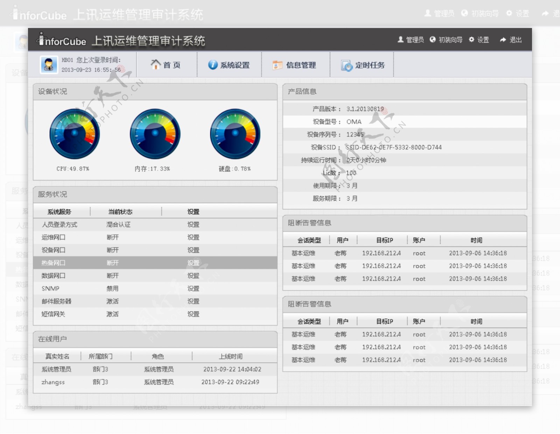Screen dimensions: 560x434
Task: Click the 在线用户 panel header
Action: [x=155, y=339]
